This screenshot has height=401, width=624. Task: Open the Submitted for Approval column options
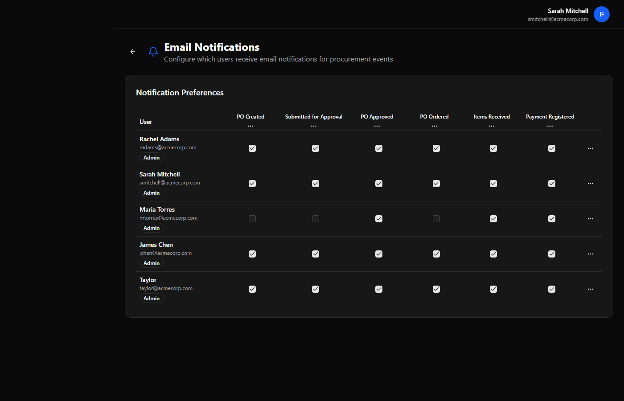(x=314, y=126)
